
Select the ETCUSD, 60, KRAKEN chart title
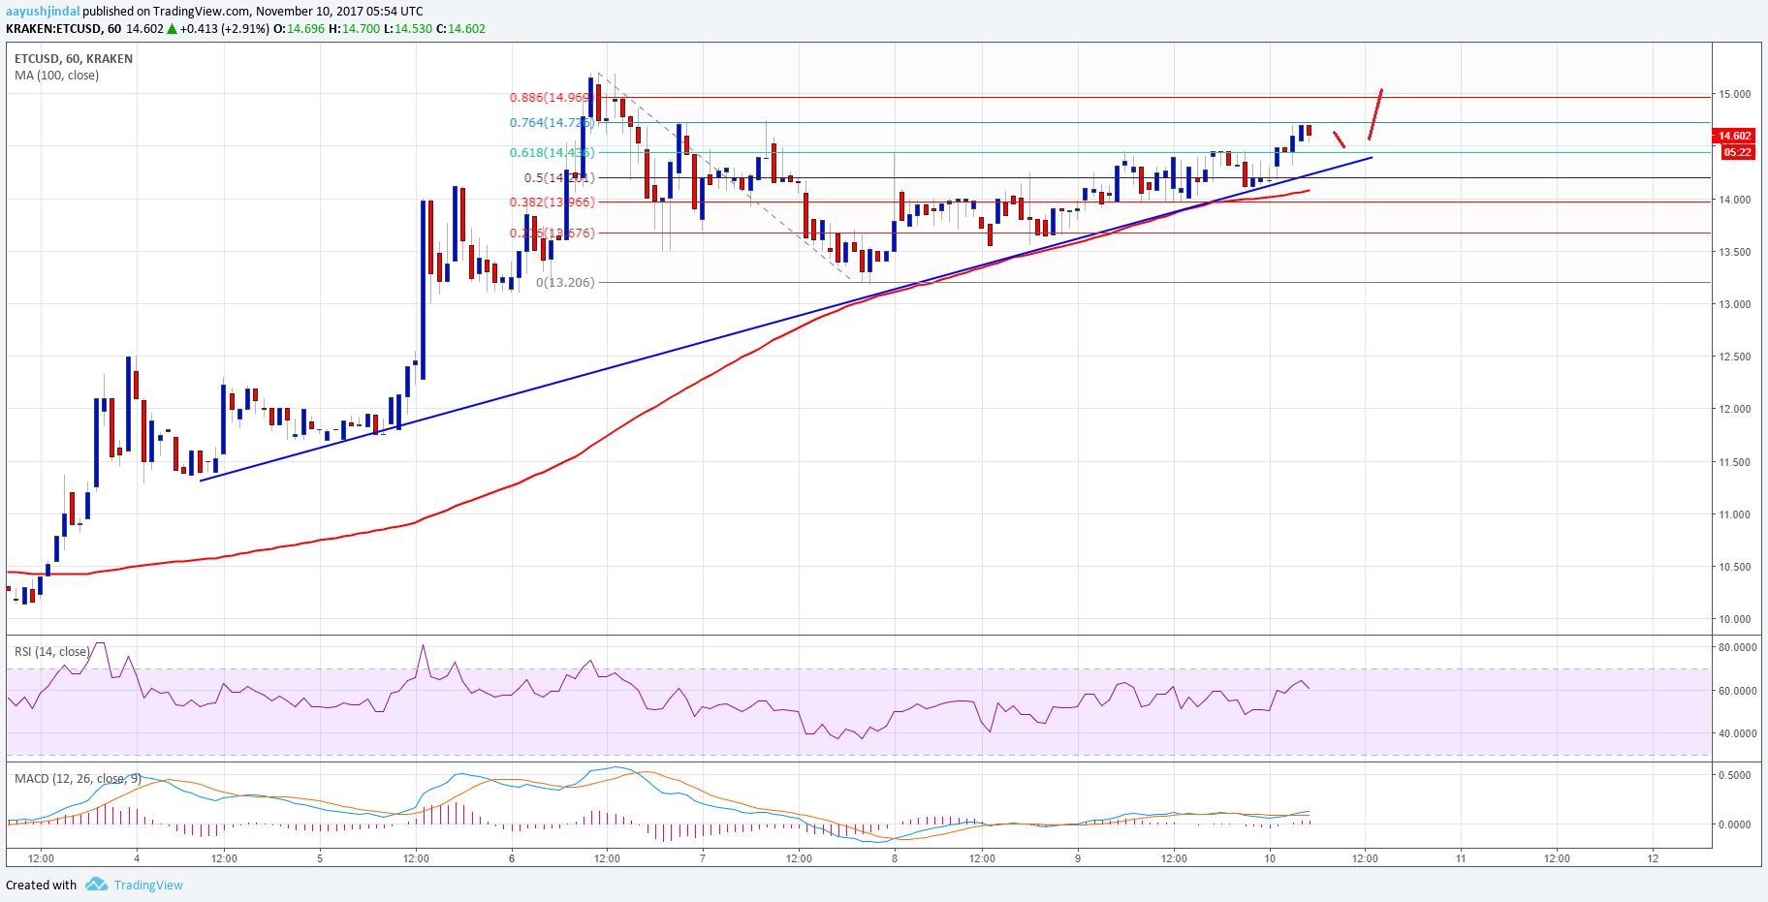[74, 58]
